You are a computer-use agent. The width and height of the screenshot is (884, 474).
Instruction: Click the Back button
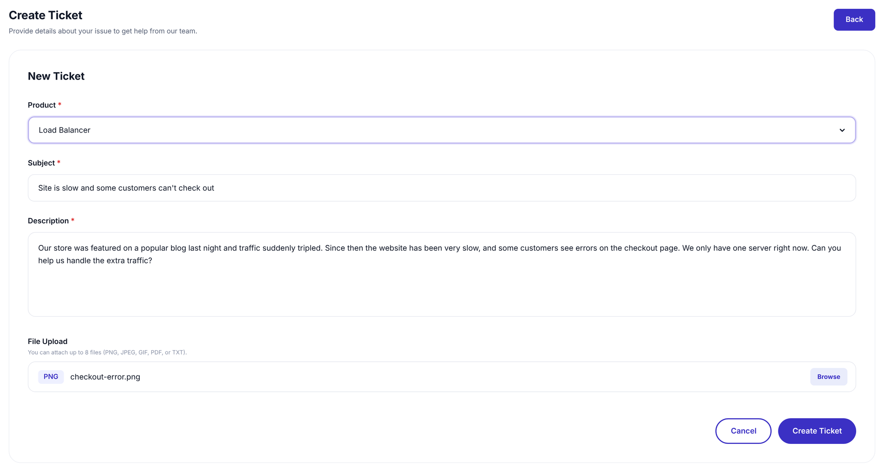click(x=854, y=19)
